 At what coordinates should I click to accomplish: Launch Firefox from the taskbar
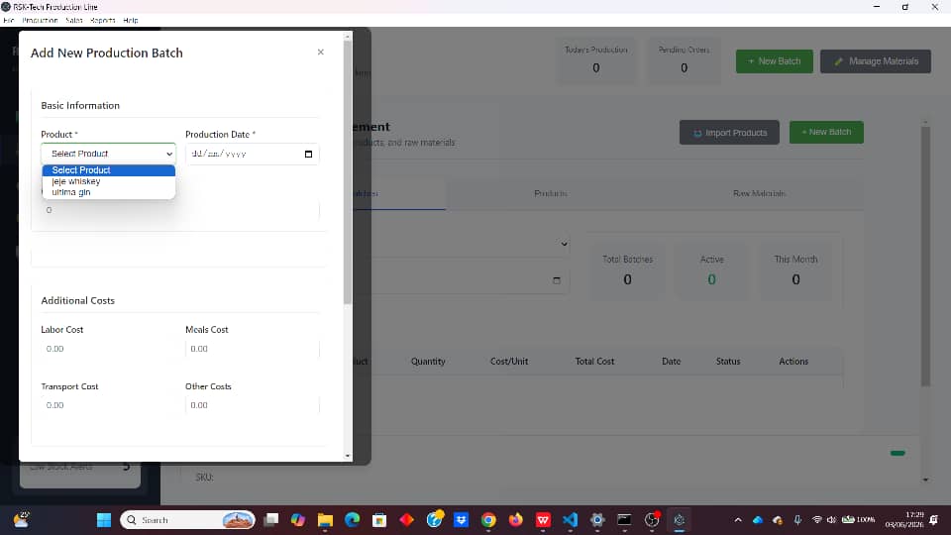(x=515, y=520)
